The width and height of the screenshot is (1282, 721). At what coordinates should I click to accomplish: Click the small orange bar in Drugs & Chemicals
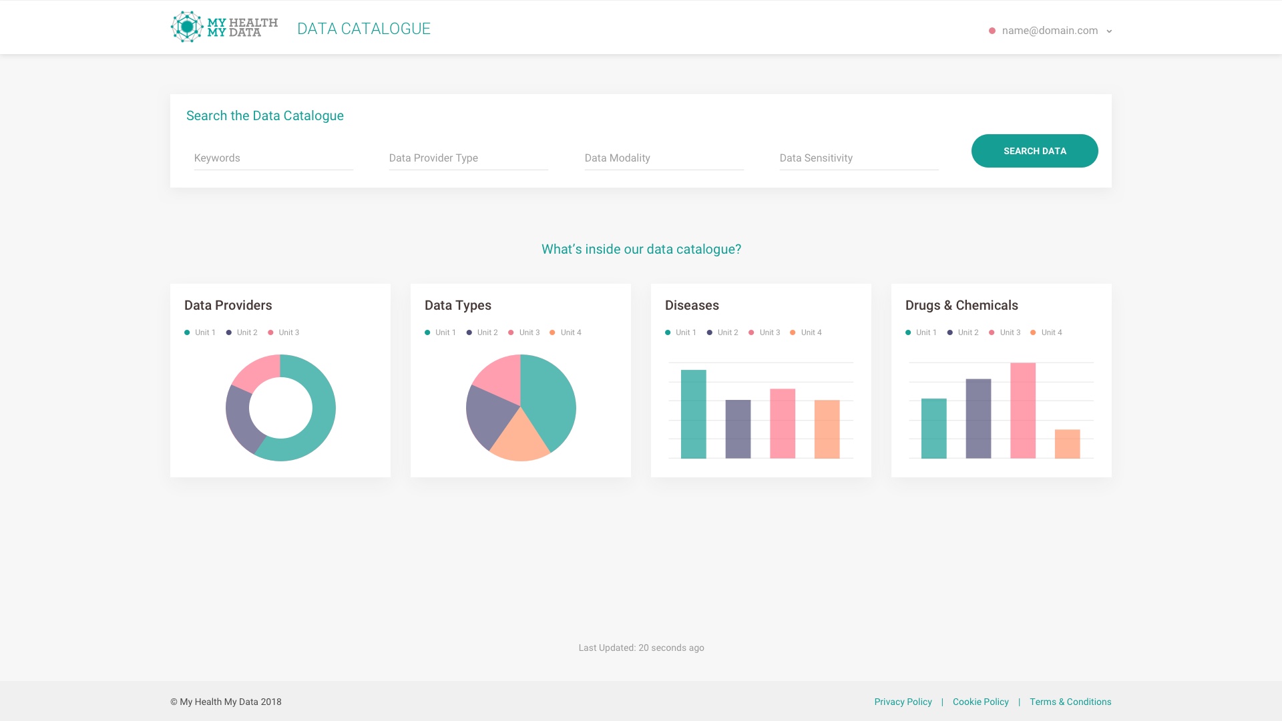click(1067, 444)
